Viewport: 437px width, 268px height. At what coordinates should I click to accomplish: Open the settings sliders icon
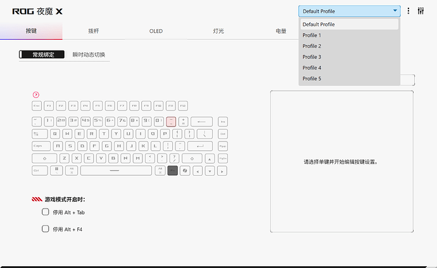(x=421, y=11)
